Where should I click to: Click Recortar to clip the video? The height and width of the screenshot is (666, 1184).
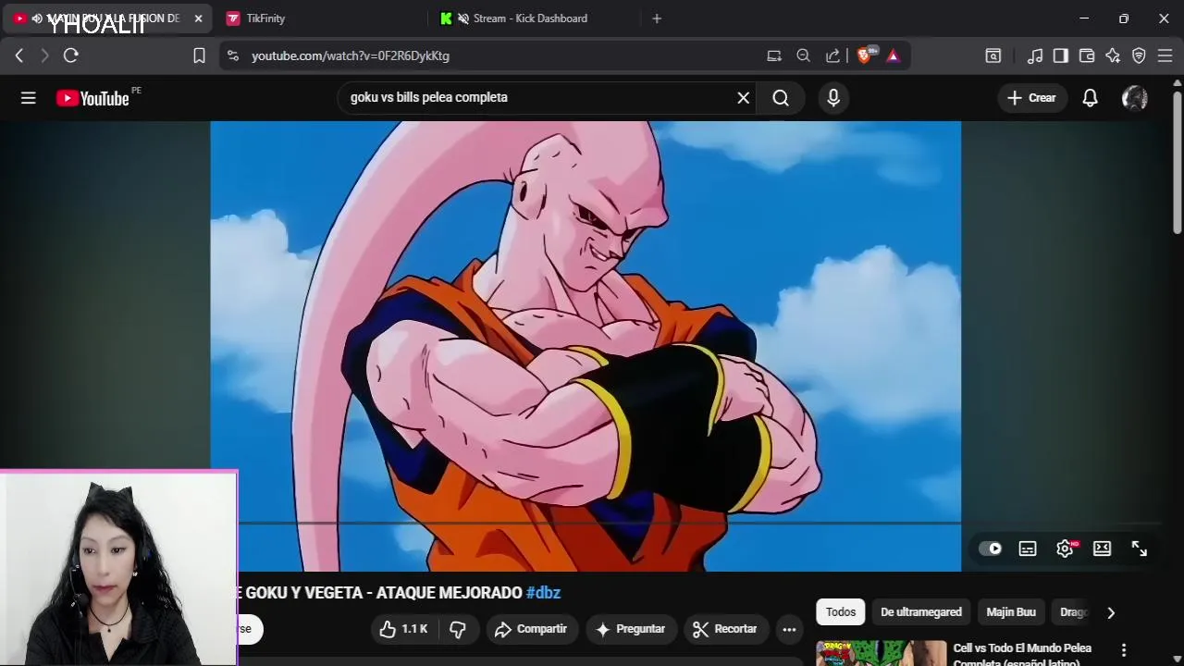(725, 629)
